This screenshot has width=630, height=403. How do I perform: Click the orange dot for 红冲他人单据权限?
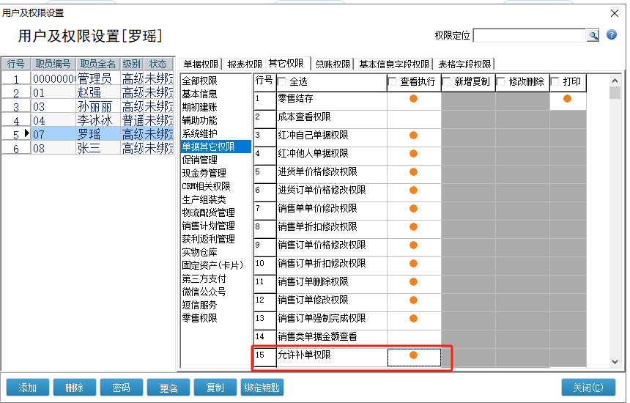[x=413, y=154]
